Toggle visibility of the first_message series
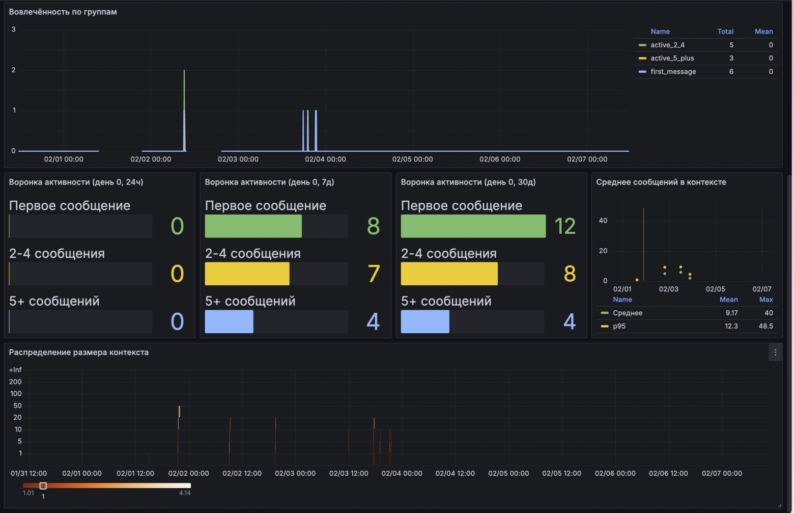 click(673, 71)
